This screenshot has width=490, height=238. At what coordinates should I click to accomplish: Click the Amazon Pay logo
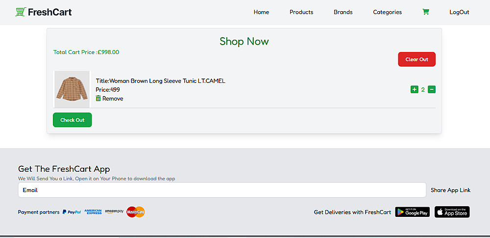(114, 212)
